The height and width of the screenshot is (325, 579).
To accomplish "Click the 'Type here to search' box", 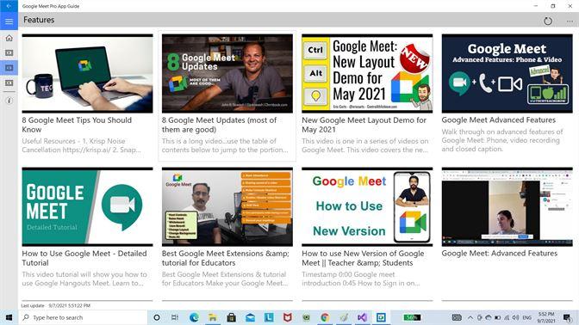I will pyautogui.click(x=83, y=317).
